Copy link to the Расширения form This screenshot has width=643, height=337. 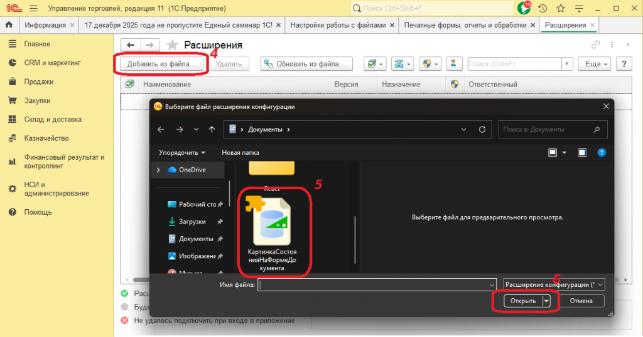(595, 44)
